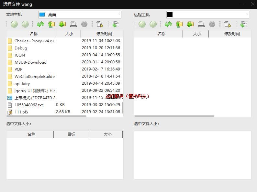
Task: Open the local host 桌面 path dropdown
Action: pos(119,15)
